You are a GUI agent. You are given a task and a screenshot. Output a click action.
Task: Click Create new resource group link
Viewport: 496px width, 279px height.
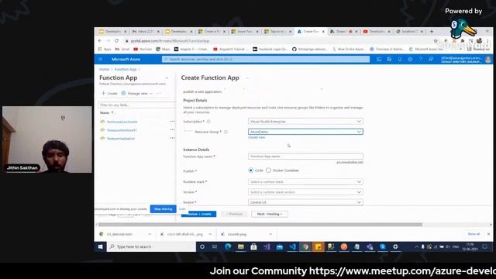tap(257, 138)
